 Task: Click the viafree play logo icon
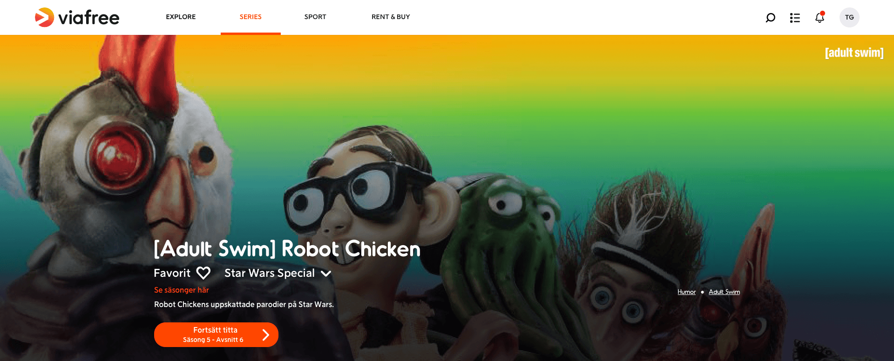(x=45, y=17)
